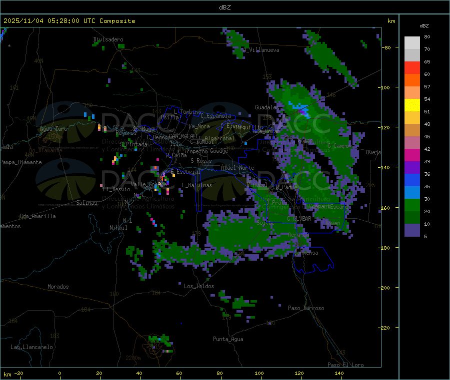The width and height of the screenshot is (450, 380).
Task: Select the 'Morados' location label
Action: tap(58, 287)
